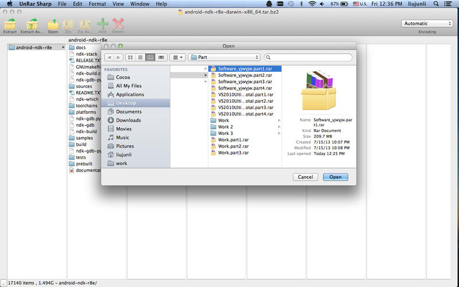
Task: Select platforms folder in main window
Action: [x=83, y=112]
